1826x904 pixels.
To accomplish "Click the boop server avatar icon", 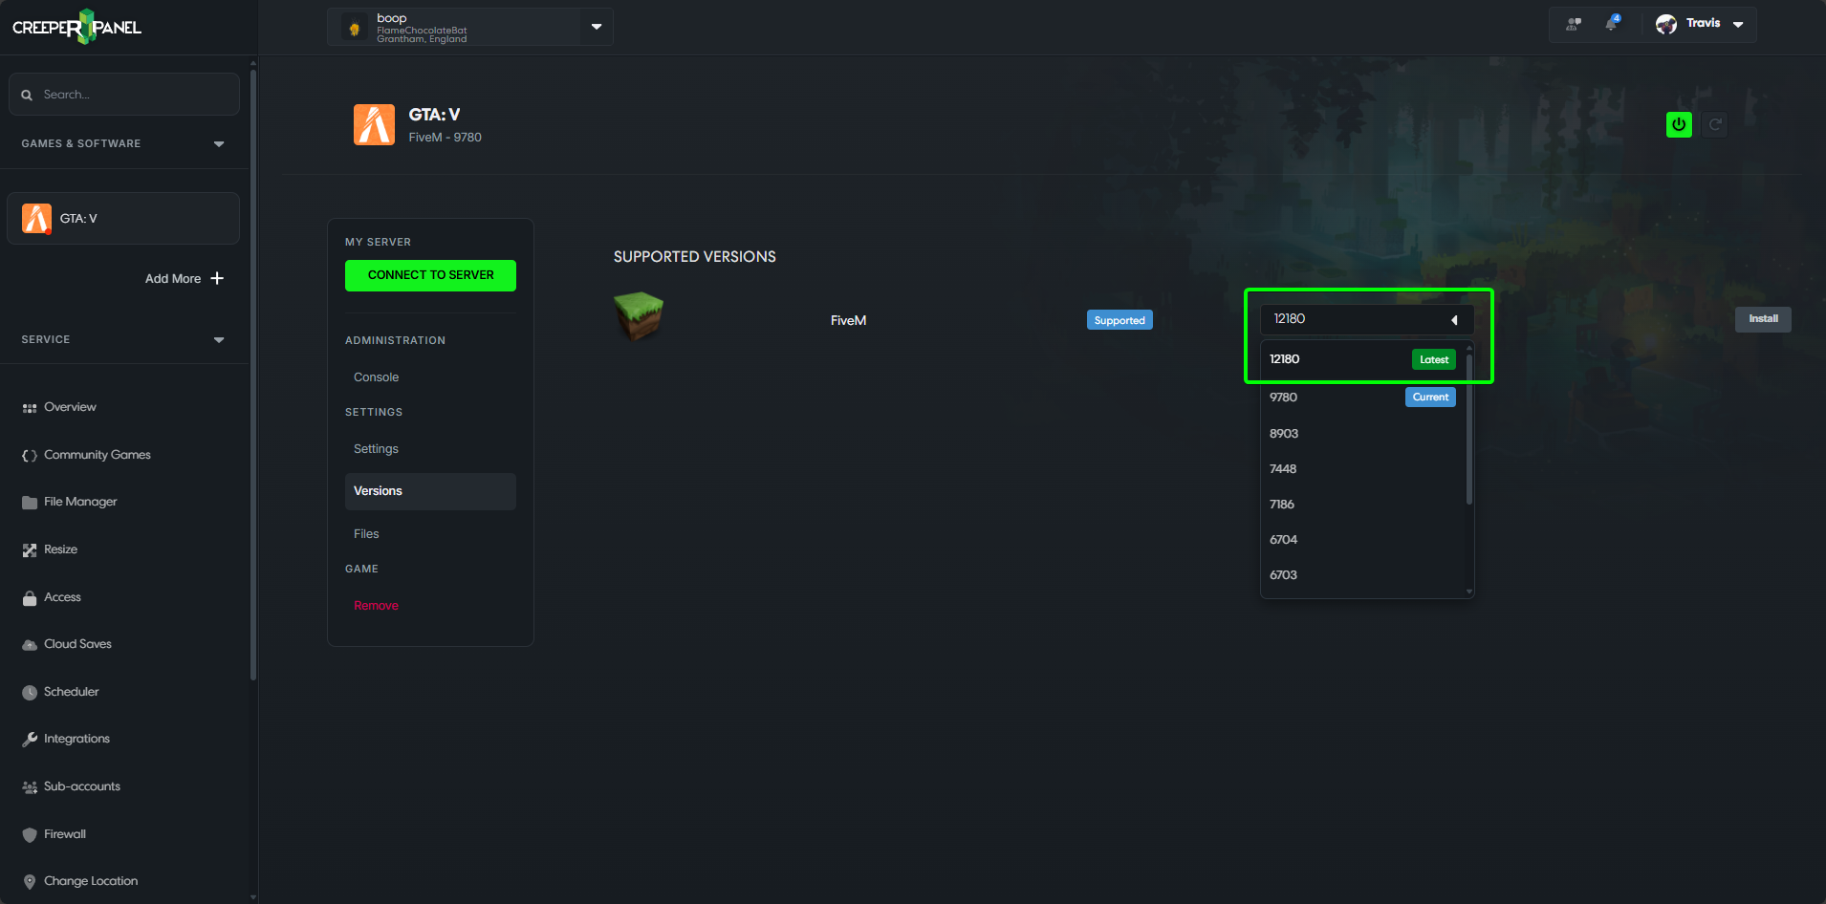I will pyautogui.click(x=355, y=29).
